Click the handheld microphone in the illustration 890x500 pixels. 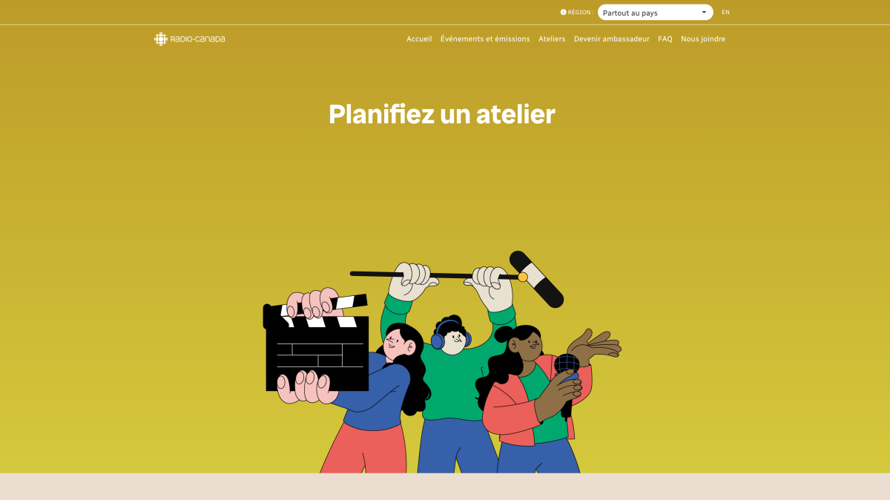pos(567,366)
